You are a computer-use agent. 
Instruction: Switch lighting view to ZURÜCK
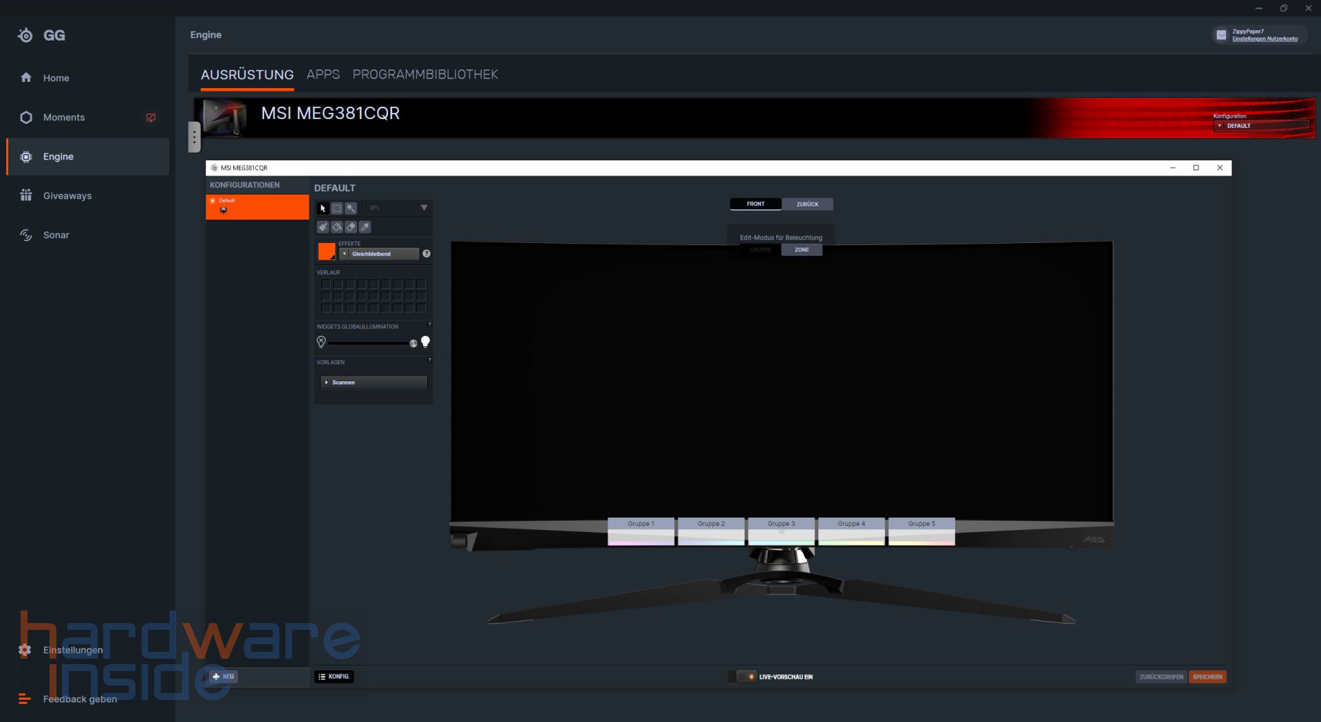(x=807, y=204)
